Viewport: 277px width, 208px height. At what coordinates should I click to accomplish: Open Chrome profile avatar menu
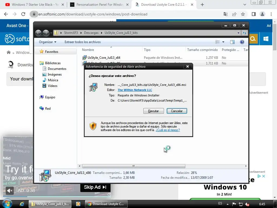pos(262,14)
